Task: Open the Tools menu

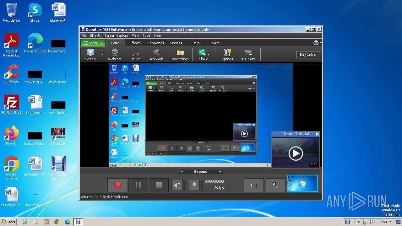Action: [x=147, y=35]
